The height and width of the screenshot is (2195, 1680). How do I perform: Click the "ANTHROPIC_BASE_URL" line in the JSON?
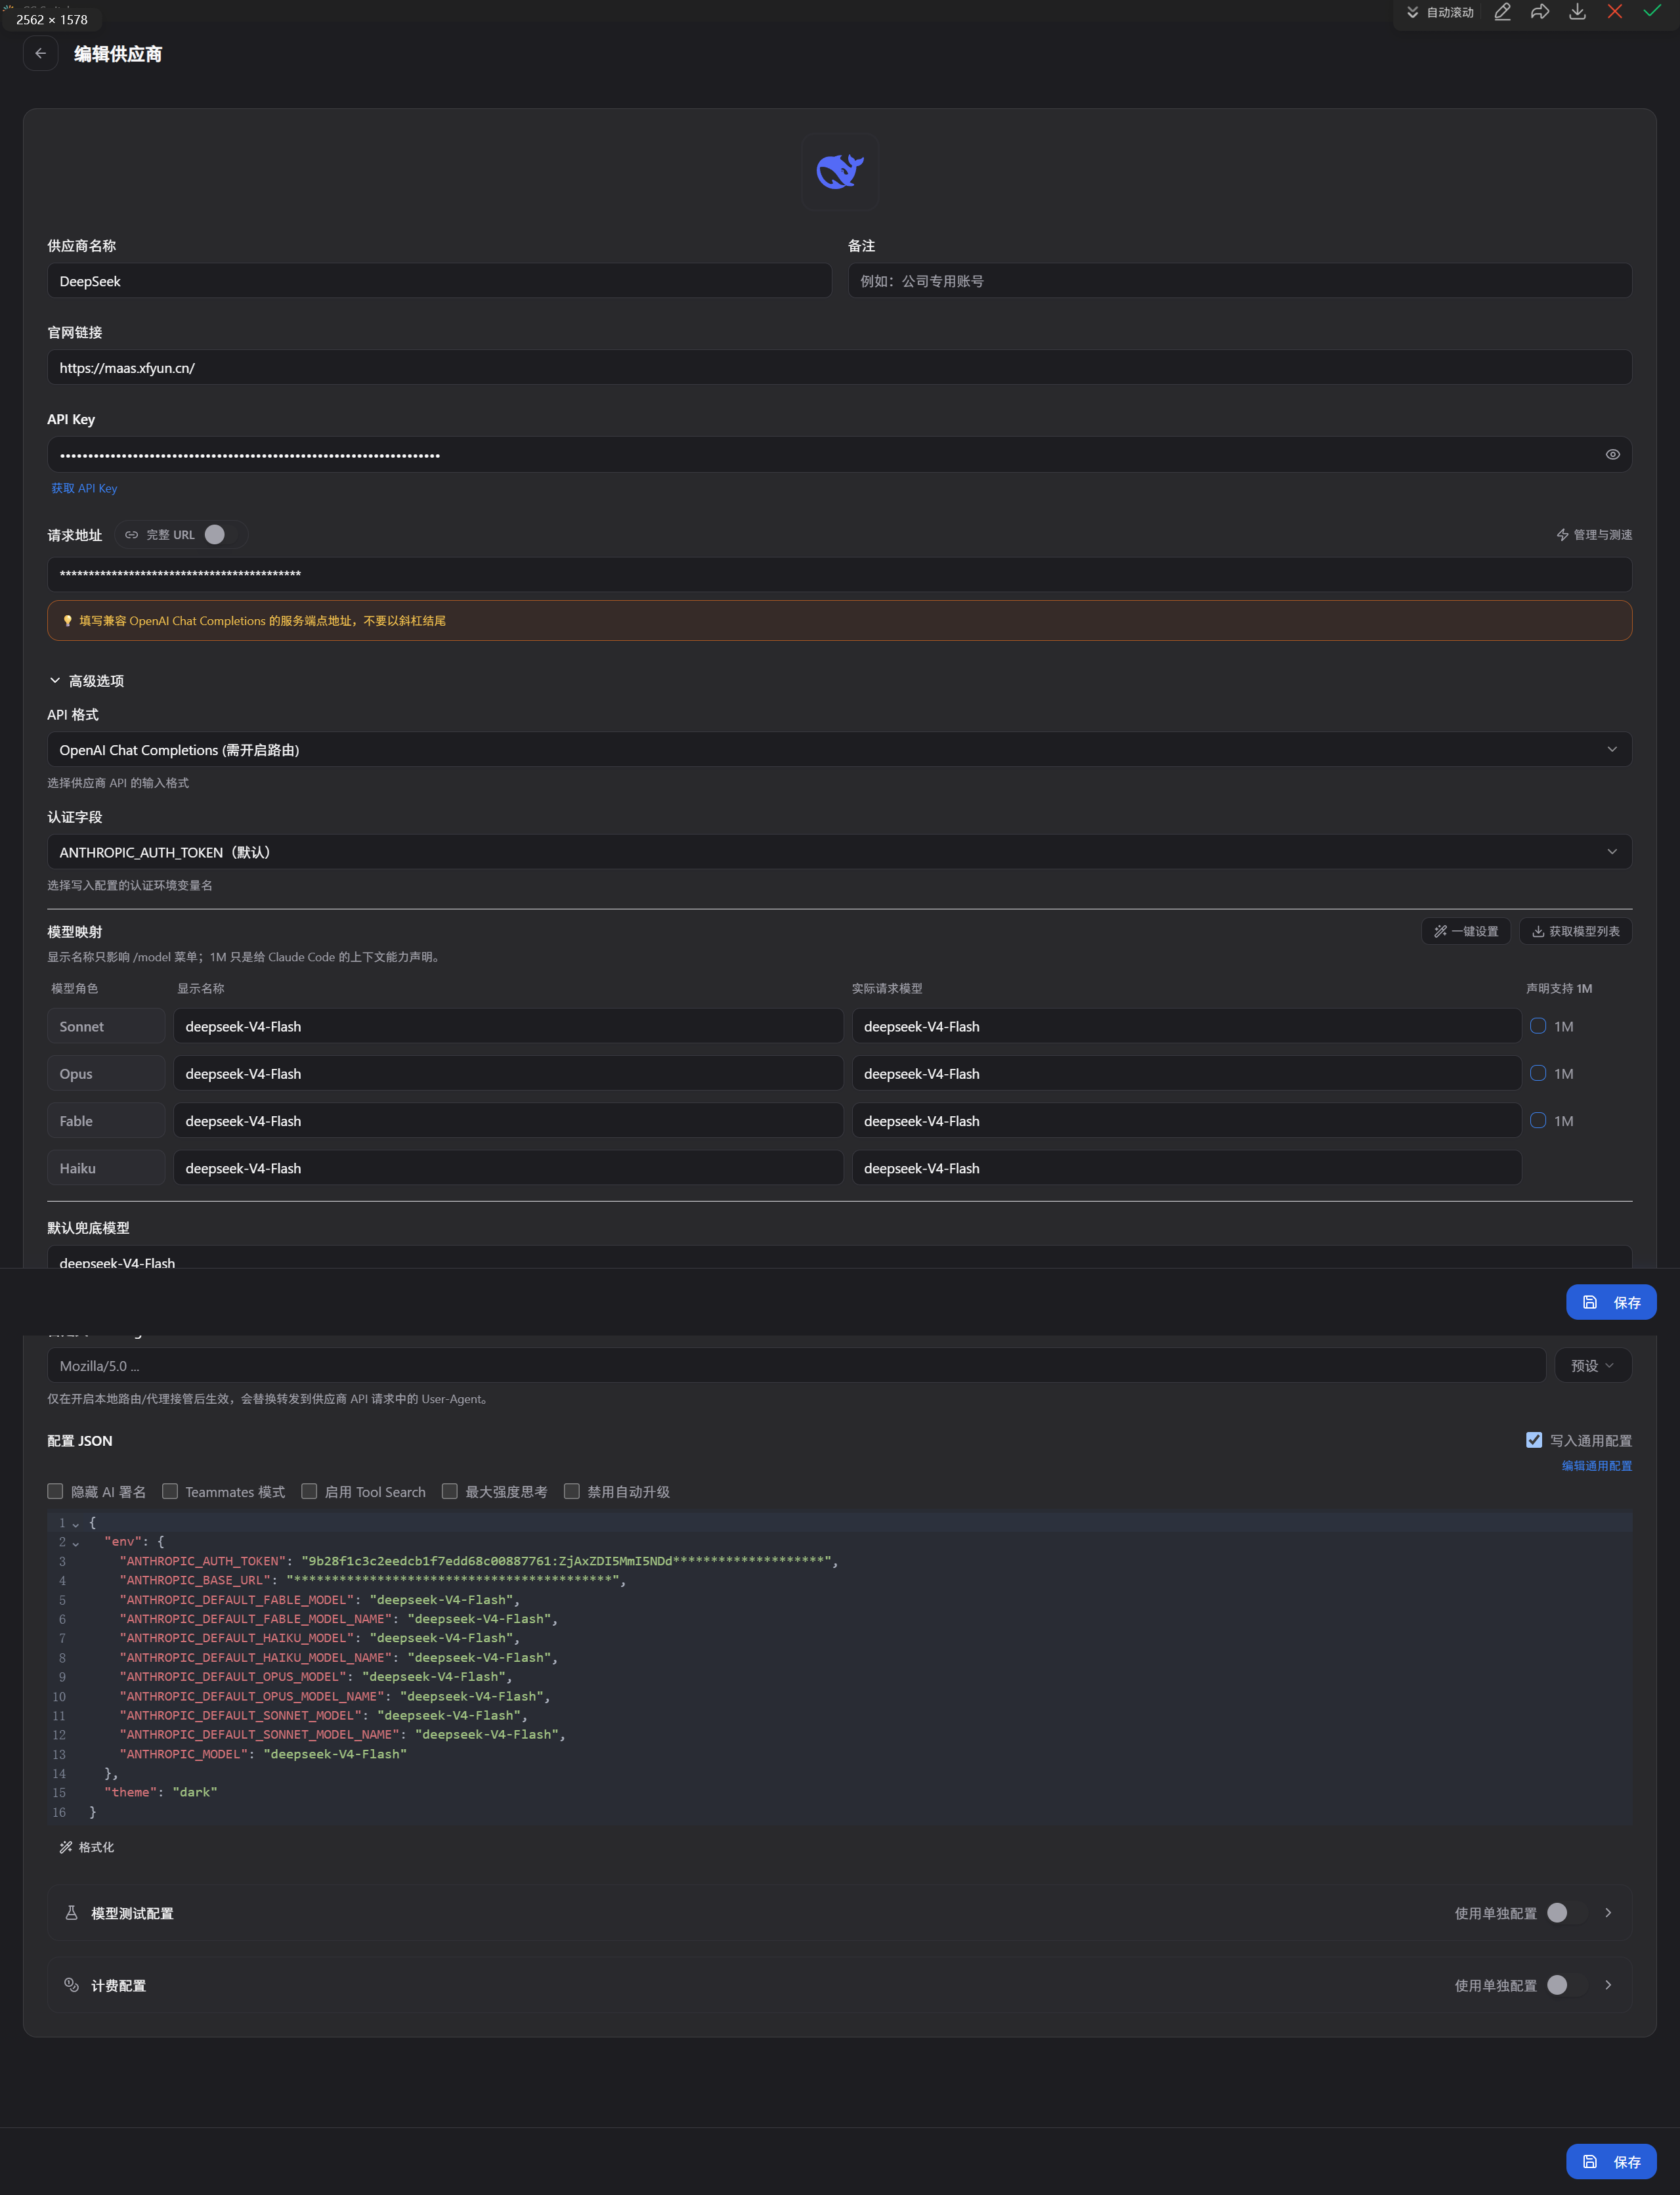[372, 1580]
